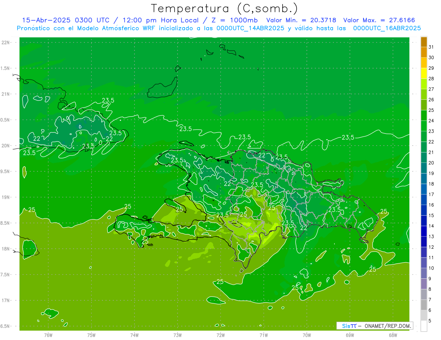Click the legend label '12'

[x=431, y=247]
